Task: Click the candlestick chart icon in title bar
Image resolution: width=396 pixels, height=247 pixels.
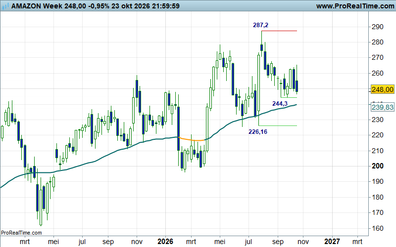Action: (x=5, y=6)
